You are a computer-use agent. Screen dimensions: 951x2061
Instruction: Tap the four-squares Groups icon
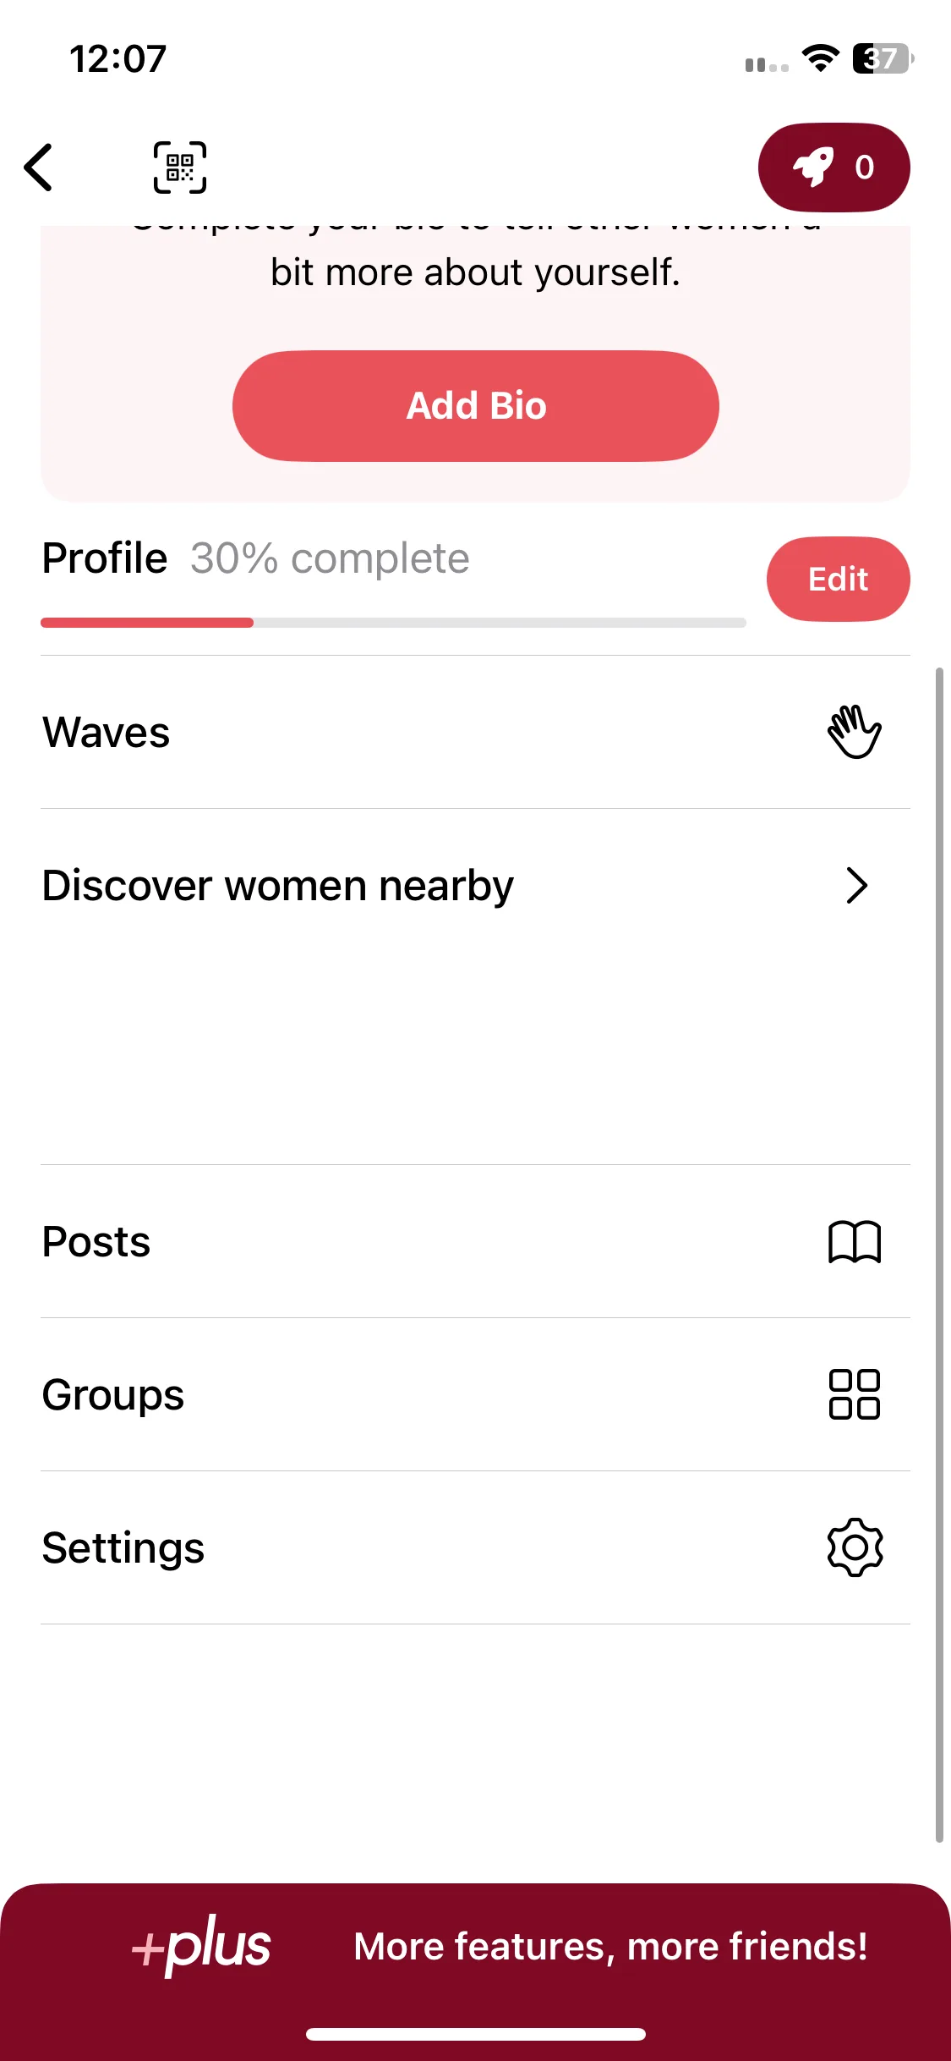[x=855, y=1394]
